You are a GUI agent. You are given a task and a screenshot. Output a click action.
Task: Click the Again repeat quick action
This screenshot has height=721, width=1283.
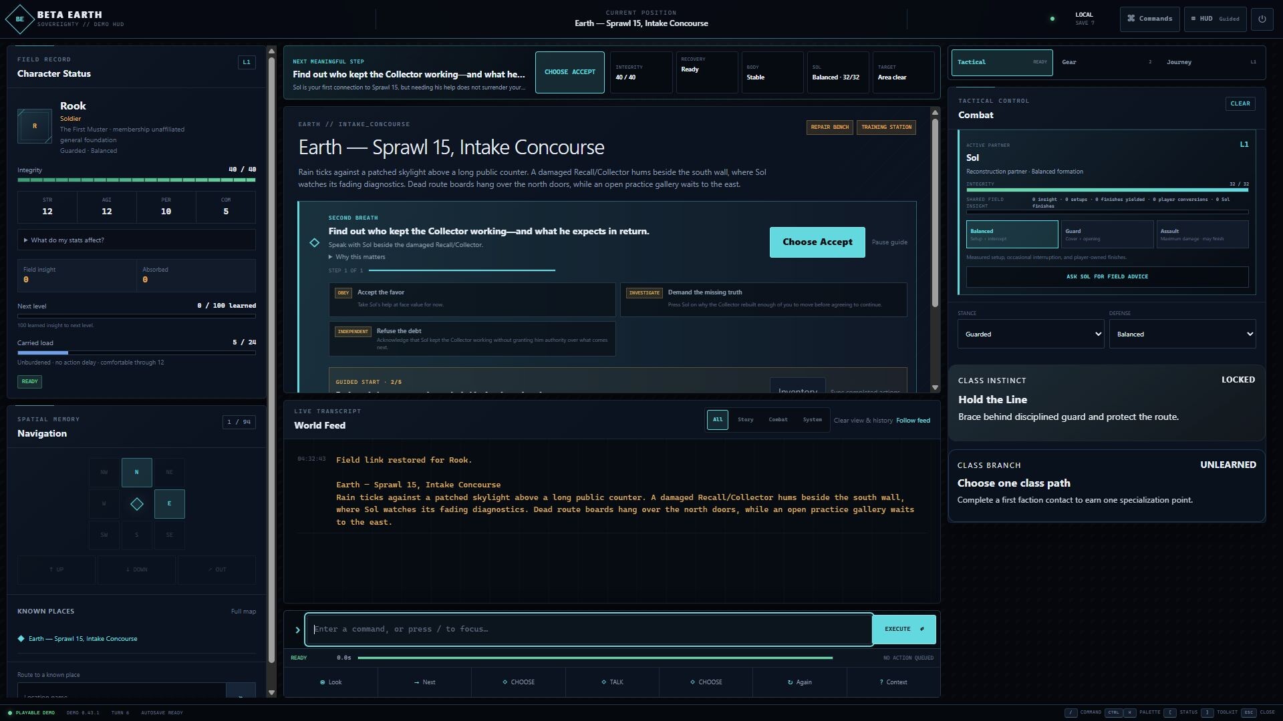pyautogui.click(x=799, y=682)
